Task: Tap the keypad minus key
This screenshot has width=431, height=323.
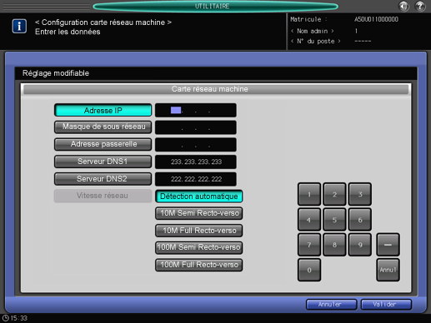Action: click(388, 245)
